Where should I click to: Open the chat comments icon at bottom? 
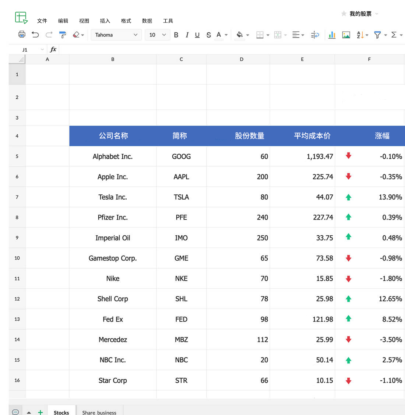coord(15,412)
